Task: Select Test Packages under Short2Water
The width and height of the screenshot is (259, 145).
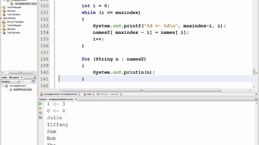Action: click(x=14, y=25)
